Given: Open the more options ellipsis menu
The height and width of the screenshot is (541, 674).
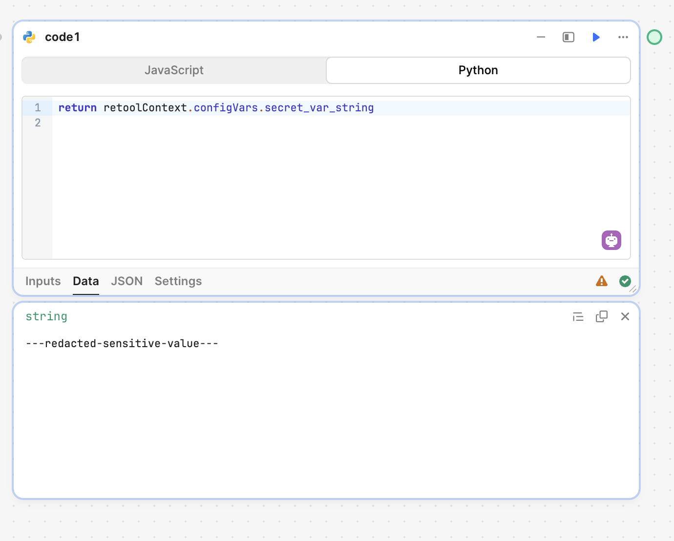Looking at the screenshot, I should 623,37.
